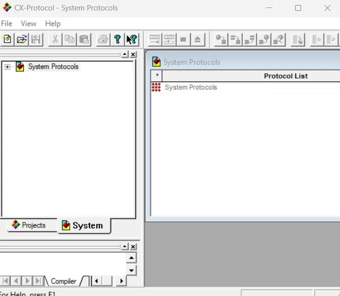Open the Help menu

tap(53, 23)
